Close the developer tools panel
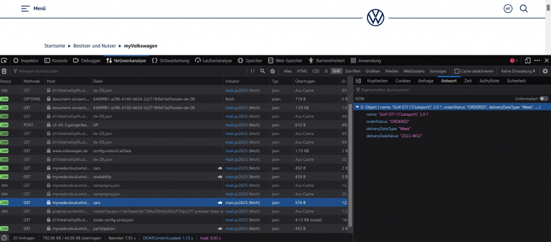The width and height of the screenshot is (551, 242). click(x=547, y=61)
